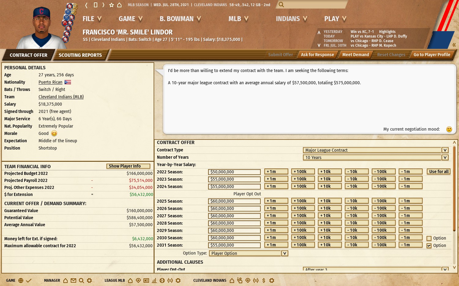Open League MLB settings gear icon
This screenshot has height=286, width=459.
coord(178,281)
